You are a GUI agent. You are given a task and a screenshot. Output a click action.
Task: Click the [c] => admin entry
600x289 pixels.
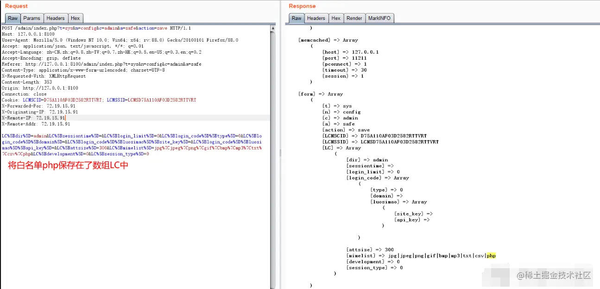[340, 118]
